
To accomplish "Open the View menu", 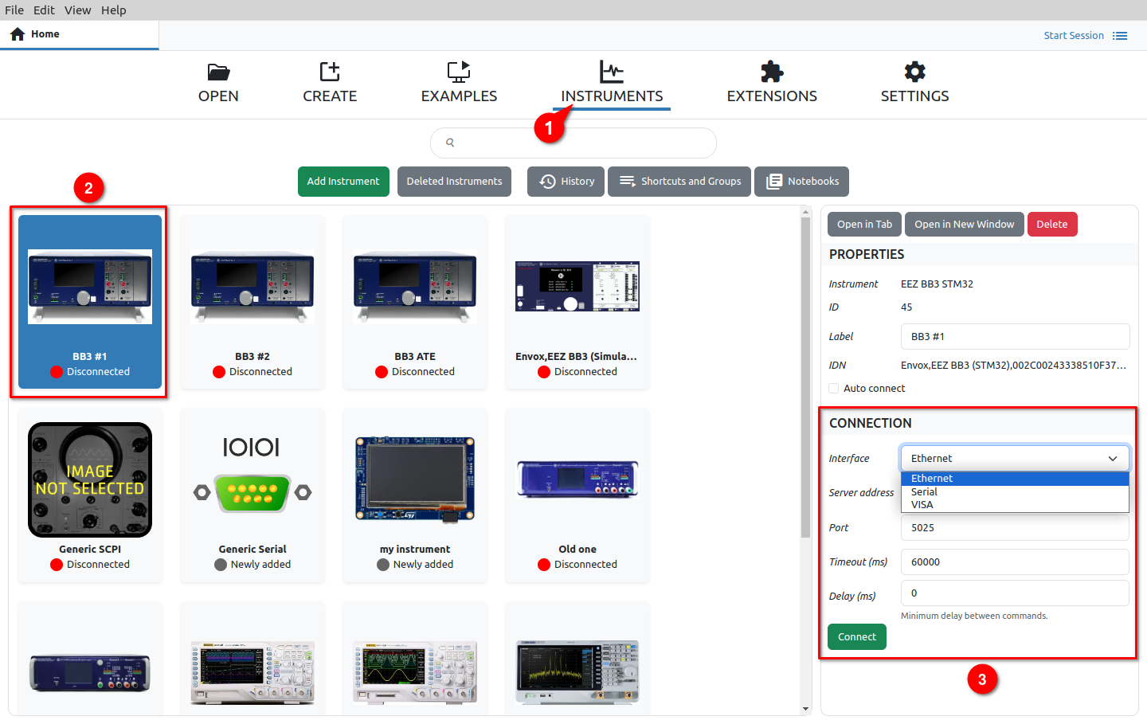I will [x=77, y=10].
